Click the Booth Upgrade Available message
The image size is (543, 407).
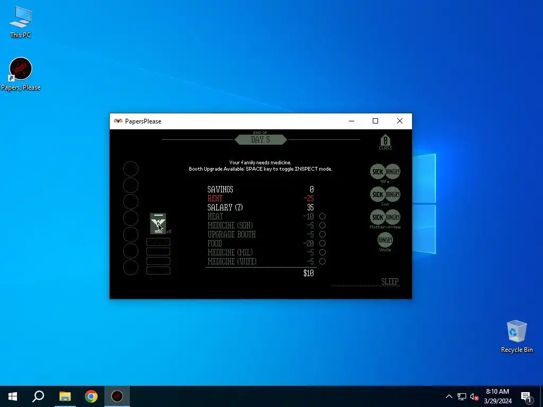coord(260,169)
